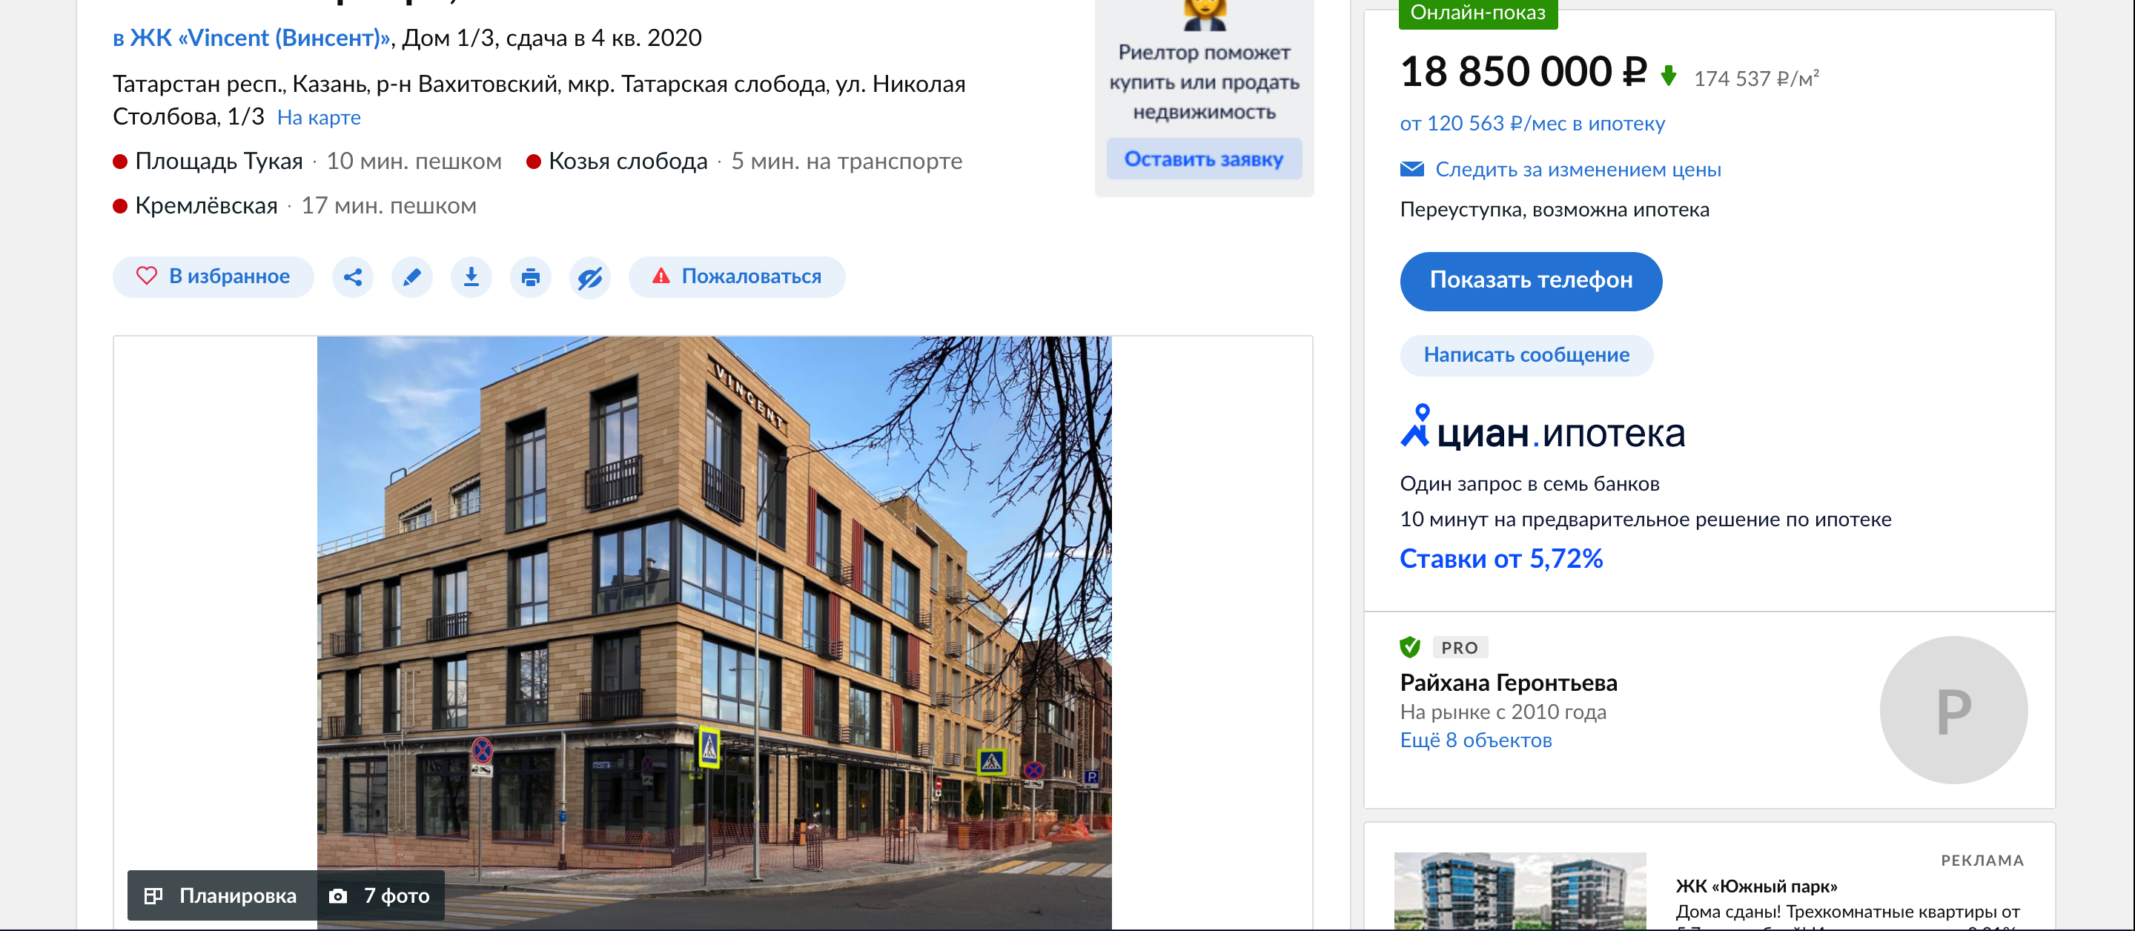Open address location via На карте
Image resolution: width=2135 pixels, height=931 pixels.
click(318, 118)
